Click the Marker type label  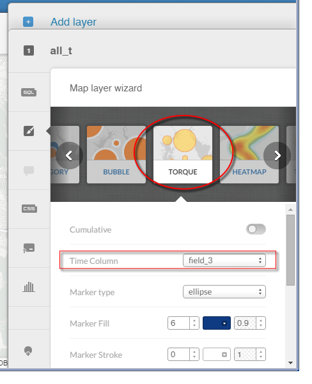92,292
